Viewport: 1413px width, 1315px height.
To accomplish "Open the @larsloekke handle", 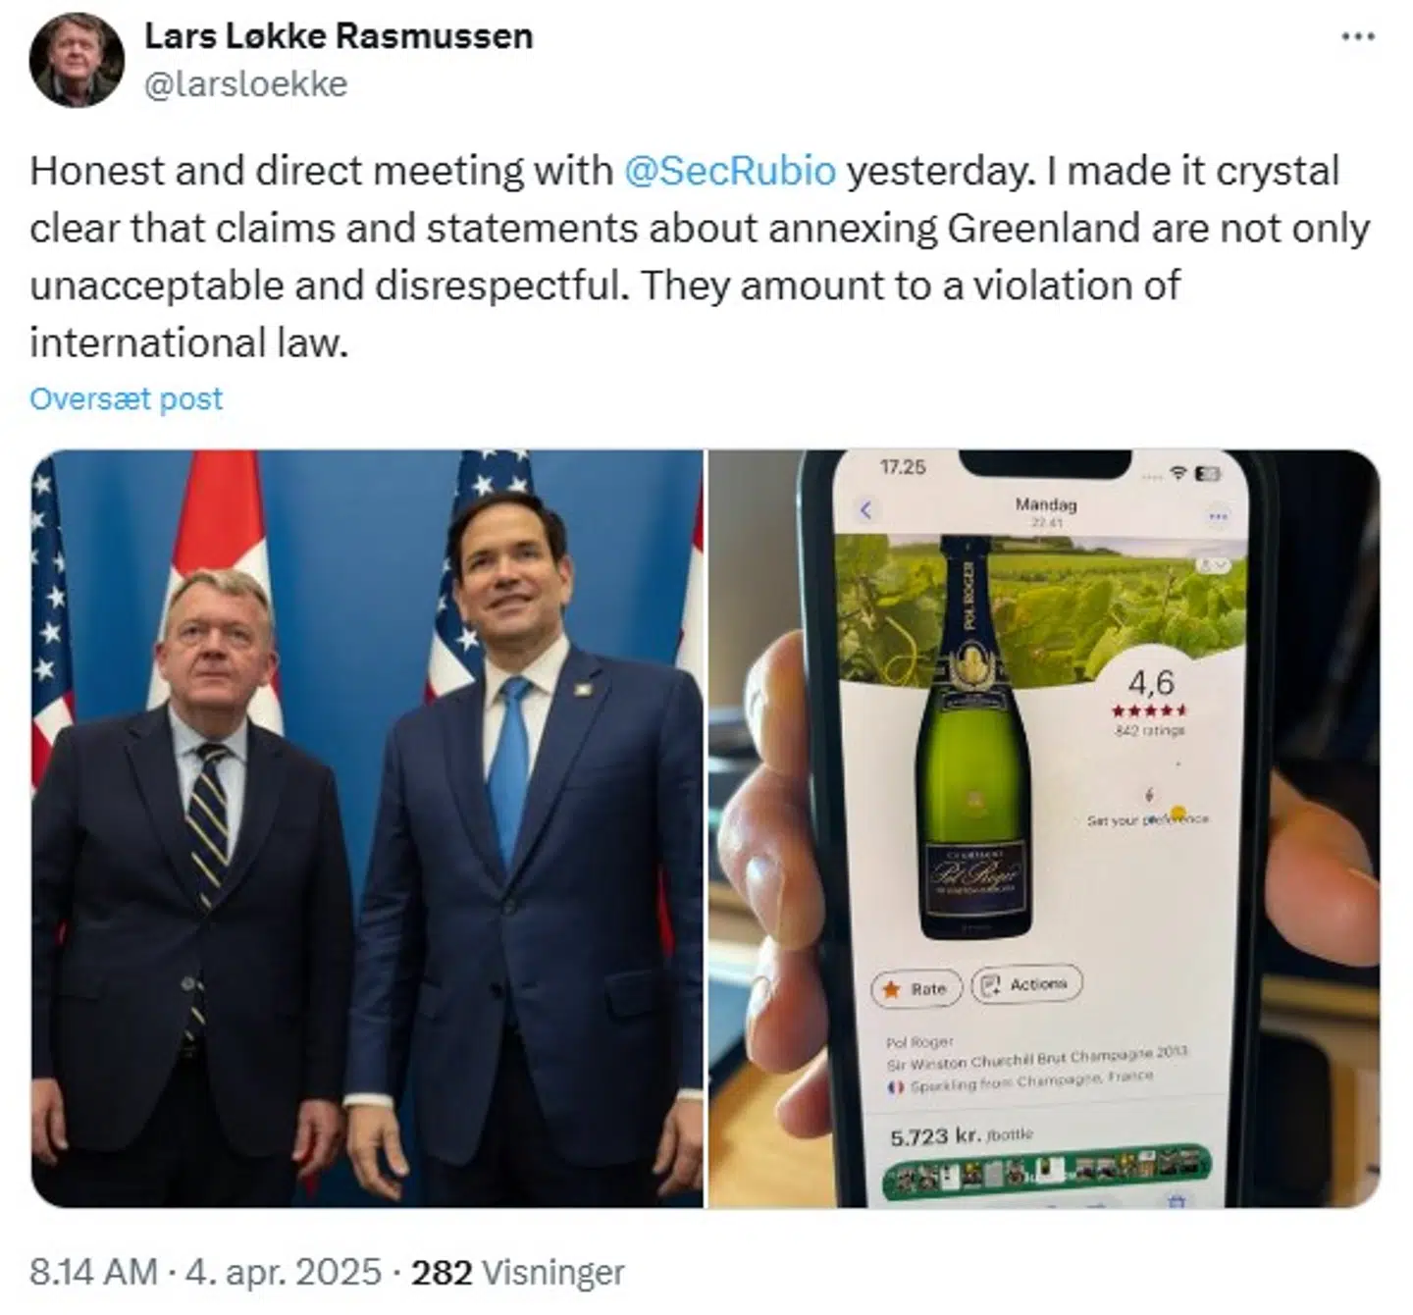I will point(246,84).
